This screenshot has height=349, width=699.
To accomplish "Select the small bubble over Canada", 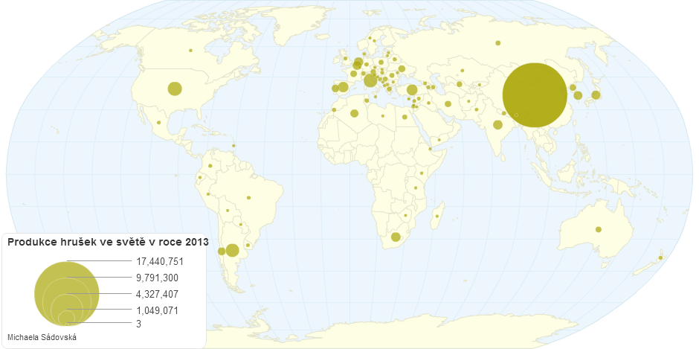I will pyautogui.click(x=190, y=51).
